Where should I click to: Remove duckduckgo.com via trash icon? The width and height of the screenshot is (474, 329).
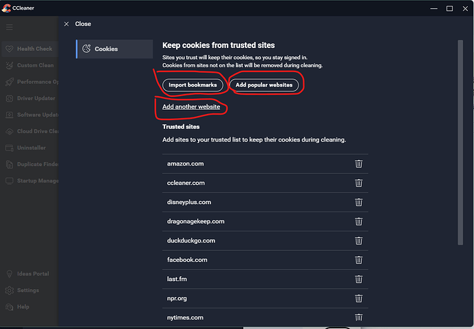[358, 241]
